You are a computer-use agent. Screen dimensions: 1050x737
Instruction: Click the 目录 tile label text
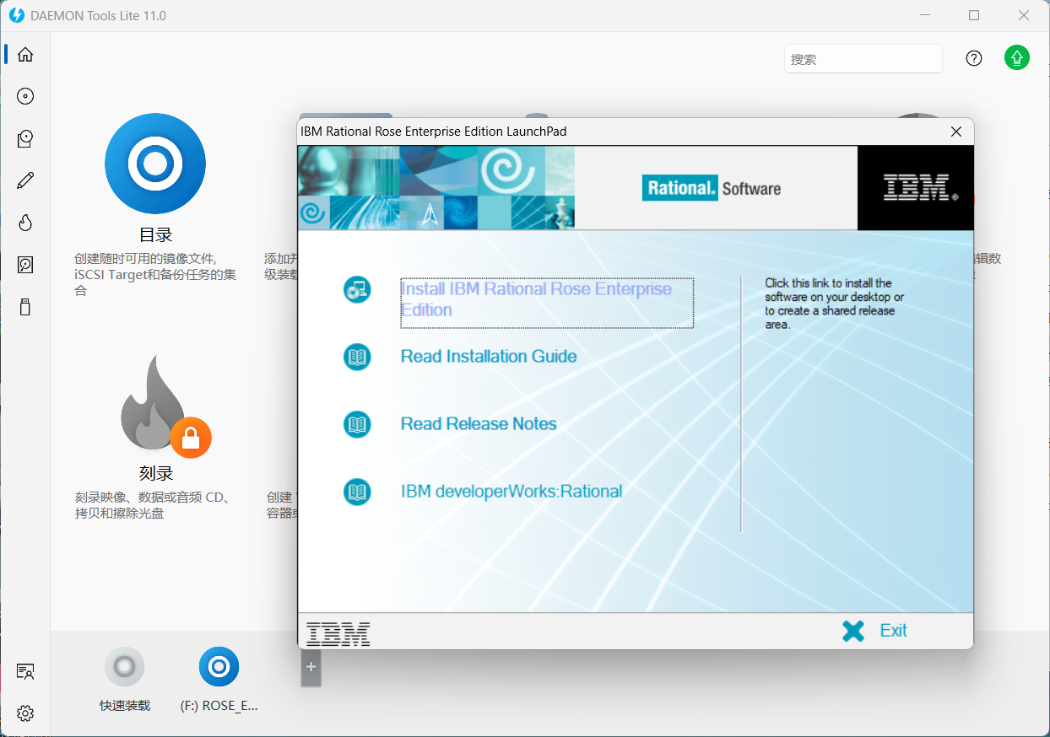[155, 235]
